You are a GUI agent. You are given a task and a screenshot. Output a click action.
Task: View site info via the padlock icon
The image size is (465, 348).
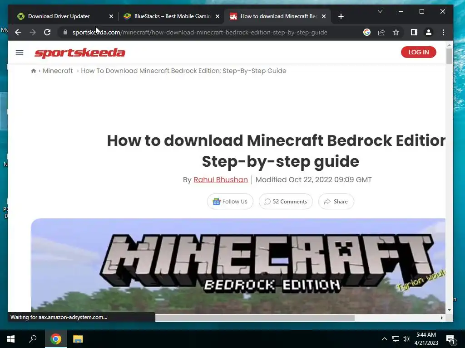coord(65,32)
